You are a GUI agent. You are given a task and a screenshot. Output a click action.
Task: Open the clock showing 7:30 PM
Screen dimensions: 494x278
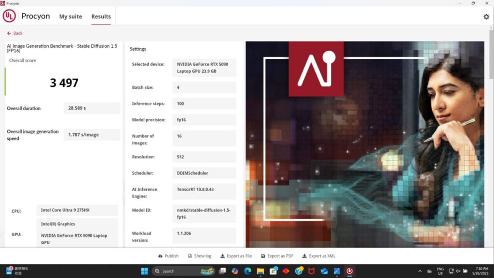(480, 271)
